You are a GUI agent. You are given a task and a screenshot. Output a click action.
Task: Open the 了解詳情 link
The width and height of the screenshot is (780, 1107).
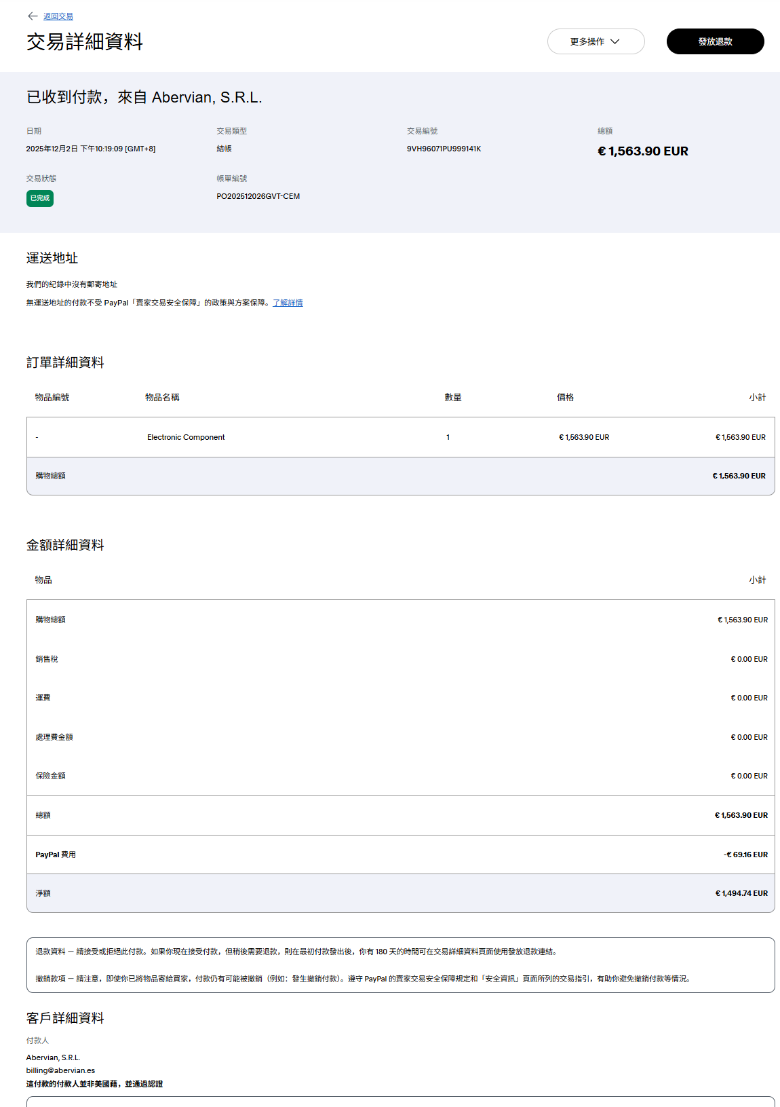(x=288, y=303)
